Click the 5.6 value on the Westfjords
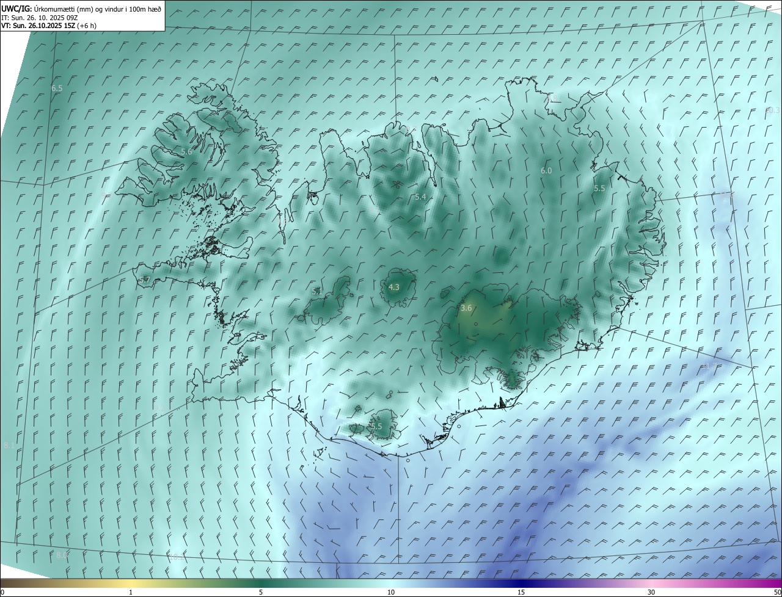 (x=186, y=151)
